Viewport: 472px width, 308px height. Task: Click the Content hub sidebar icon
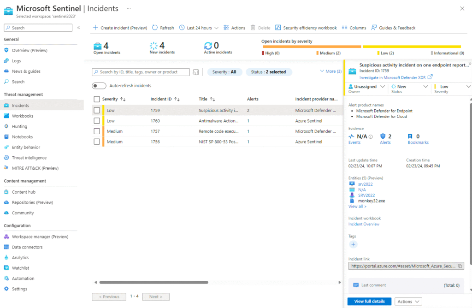click(x=6, y=192)
